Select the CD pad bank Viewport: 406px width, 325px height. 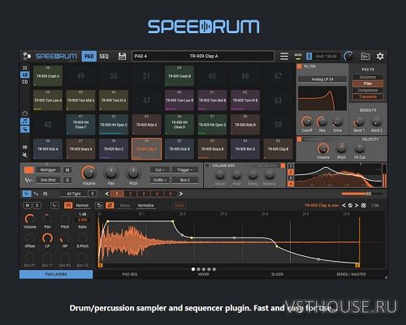pos(25,82)
